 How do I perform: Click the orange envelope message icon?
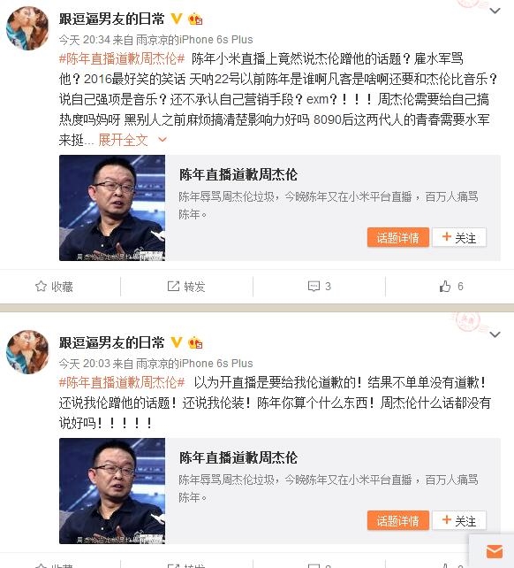(x=495, y=552)
